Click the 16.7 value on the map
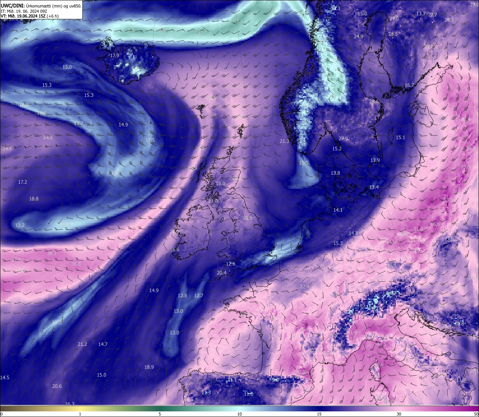479x417 pixels. pos(409,85)
